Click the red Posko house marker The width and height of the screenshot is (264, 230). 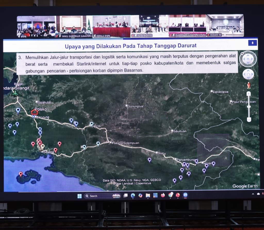(34, 112)
